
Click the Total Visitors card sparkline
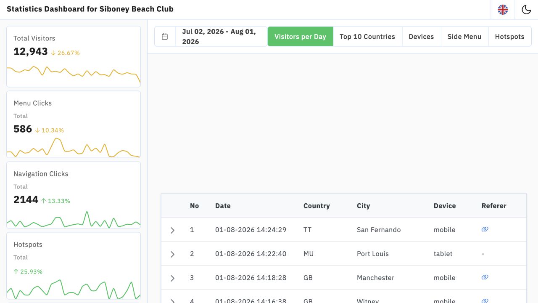point(74,75)
